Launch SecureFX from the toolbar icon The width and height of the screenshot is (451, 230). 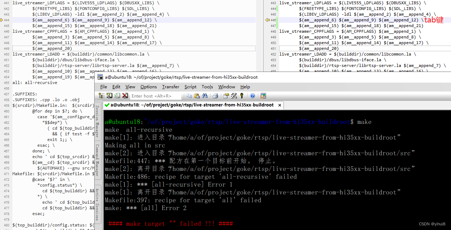[263, 96]
